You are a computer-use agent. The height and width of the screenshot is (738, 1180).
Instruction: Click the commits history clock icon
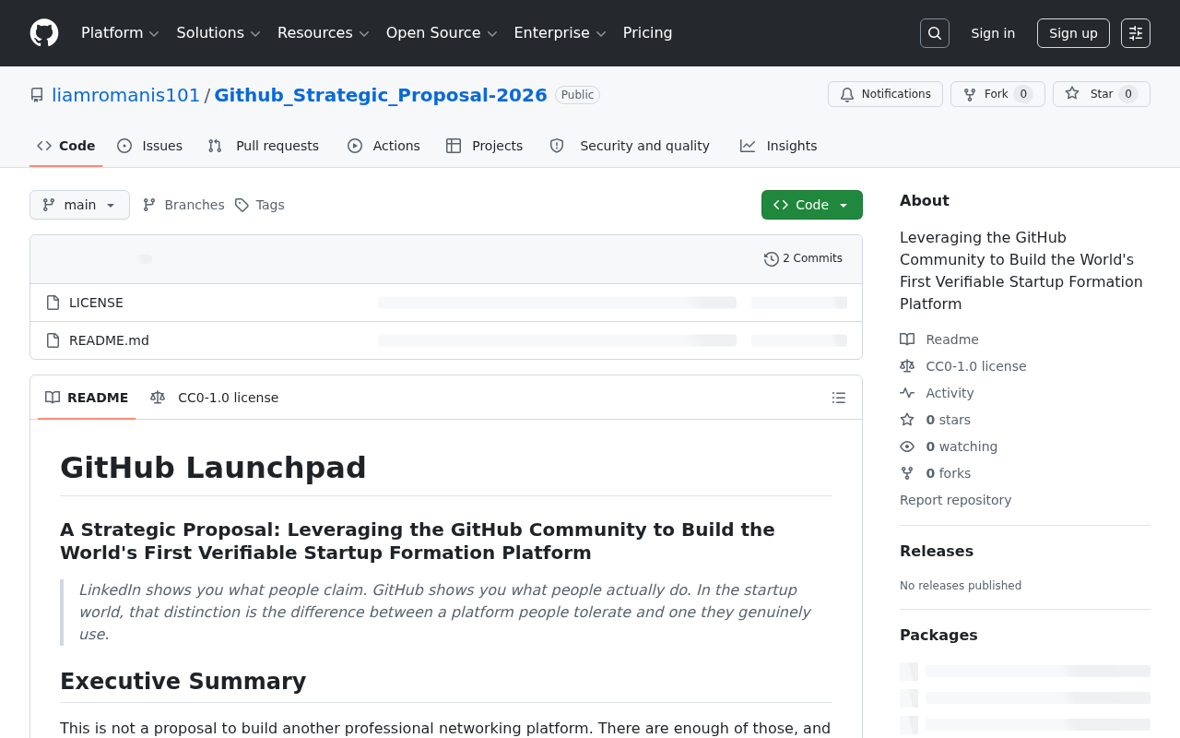pos(772,259)
